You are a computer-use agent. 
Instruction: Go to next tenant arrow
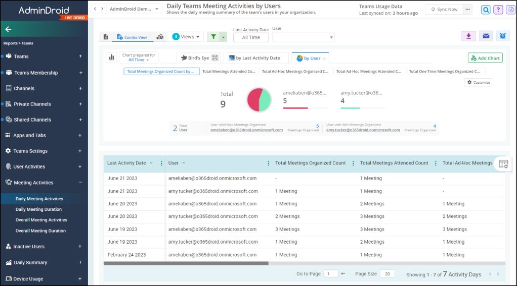pos(102,9)
